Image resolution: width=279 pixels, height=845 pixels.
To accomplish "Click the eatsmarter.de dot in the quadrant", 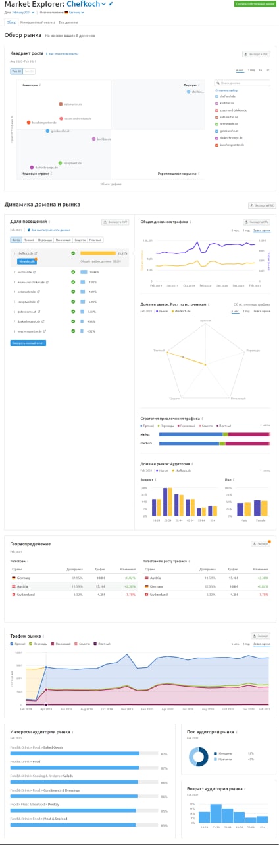I will pyautogui.click(x=61, y=104).
